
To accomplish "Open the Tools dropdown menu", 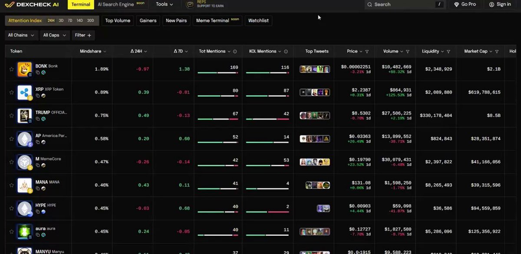I will click(164, 4).
